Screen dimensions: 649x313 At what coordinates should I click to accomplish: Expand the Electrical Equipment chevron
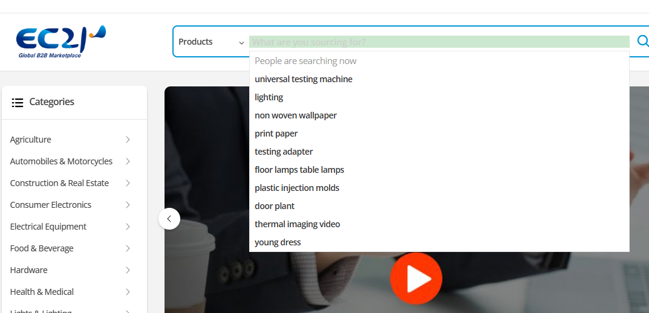point(128,227)
